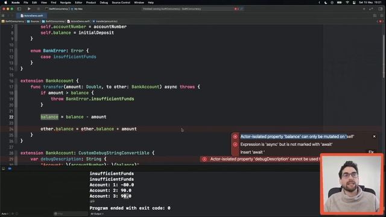This screenshot has width=386, height=217.
Task: Click the 'transfer' function name on line 17
Action: point(53,87)
